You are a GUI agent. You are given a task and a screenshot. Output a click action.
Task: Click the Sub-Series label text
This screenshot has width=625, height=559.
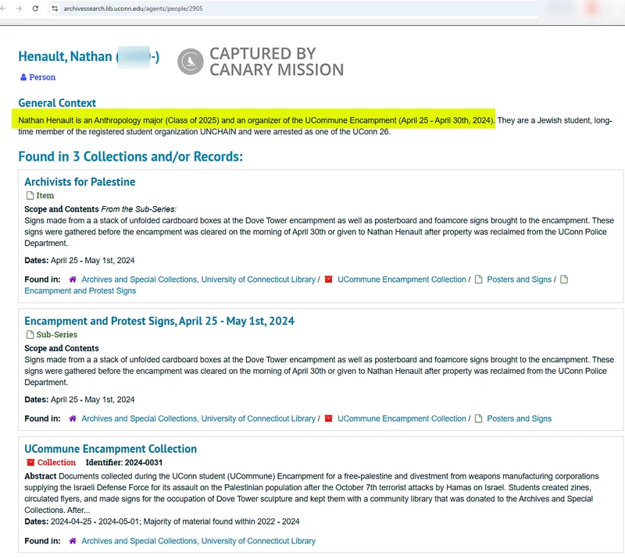[56, 335]
